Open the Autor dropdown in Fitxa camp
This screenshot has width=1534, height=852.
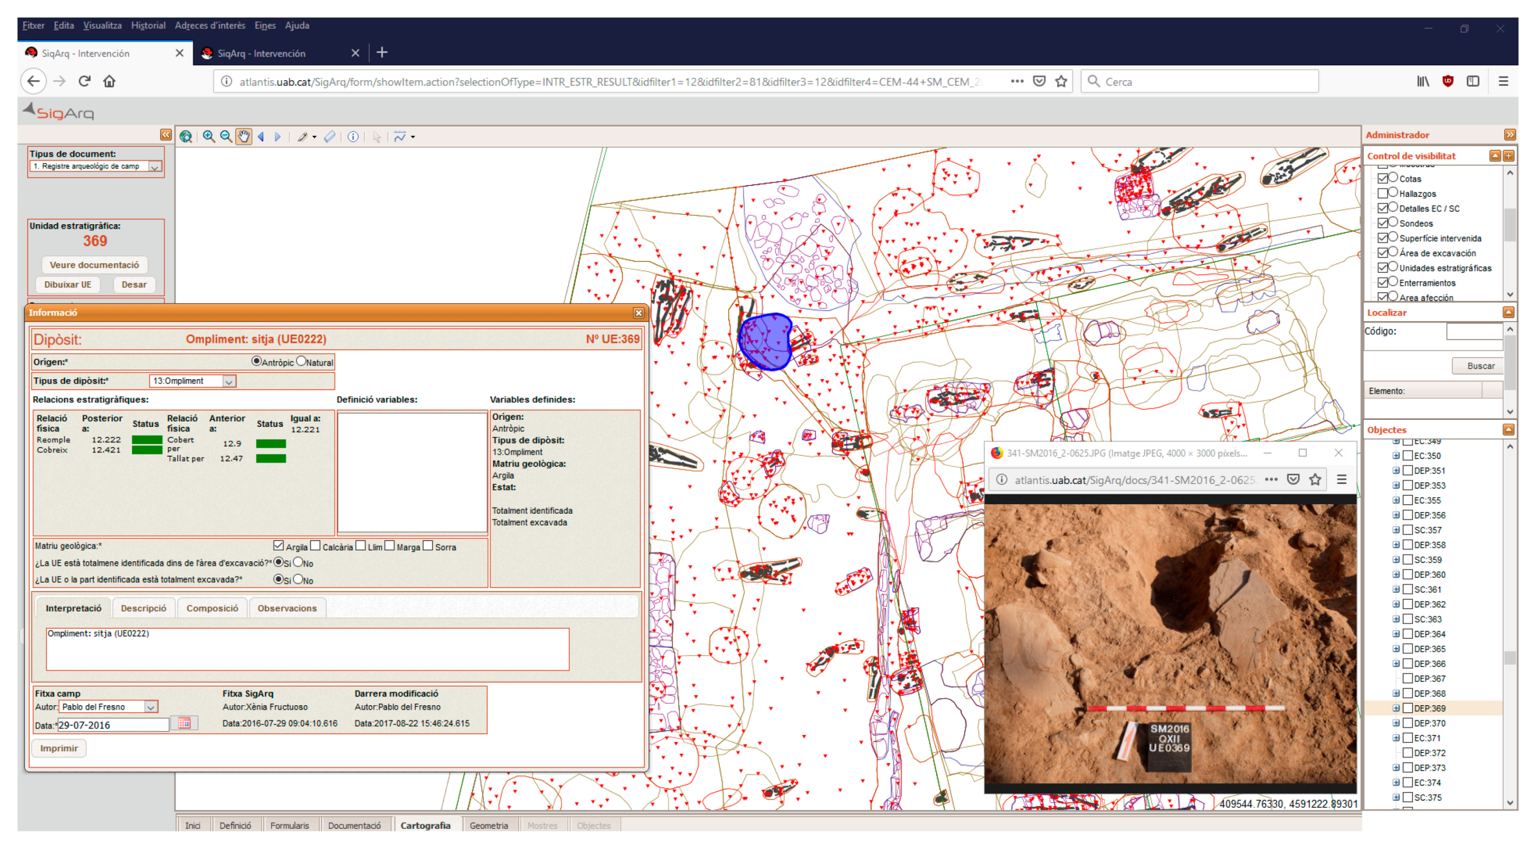tap(151, 706)
